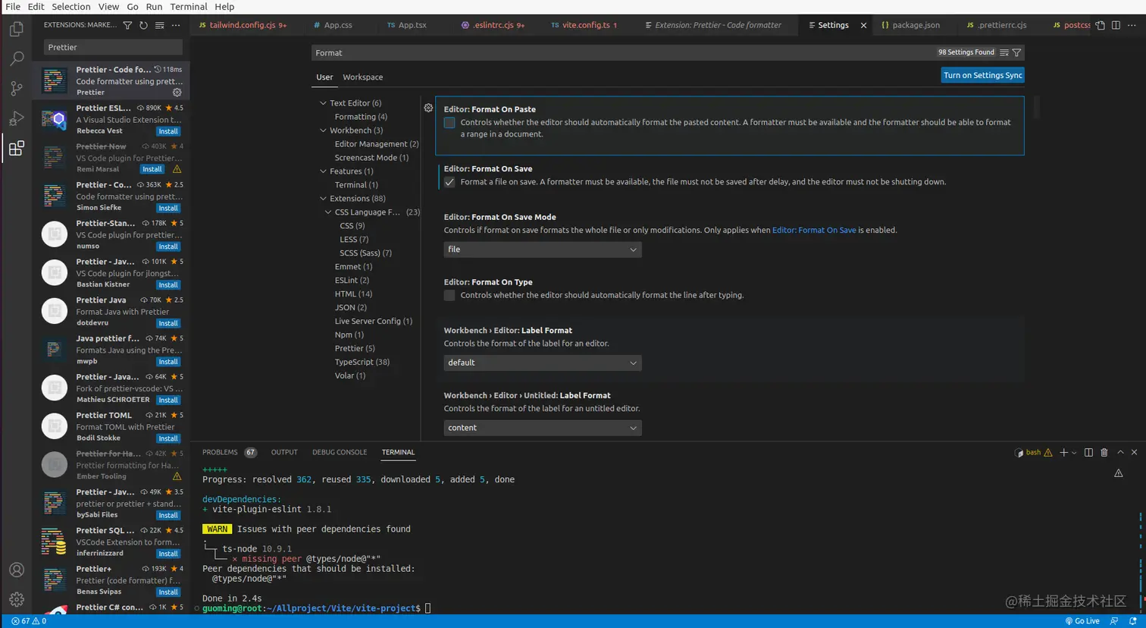Open the launch profile dropdown beside new terminal
This screenshot has width=1146, height=628.
tap(1074, 453)
